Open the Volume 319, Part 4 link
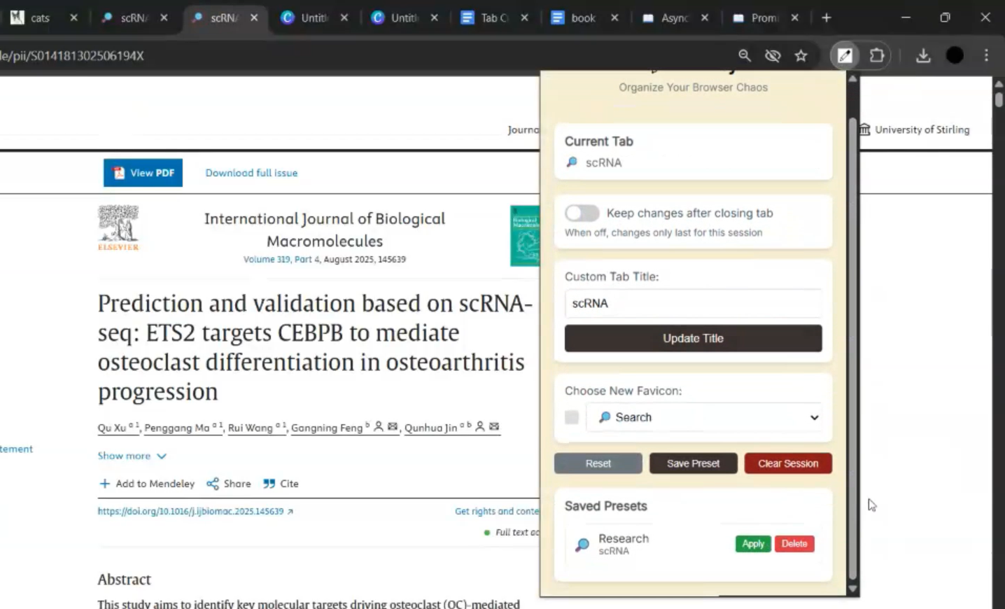Image resolution: width=1005 pixels, height=609 pixels. [x=281, y=259]
